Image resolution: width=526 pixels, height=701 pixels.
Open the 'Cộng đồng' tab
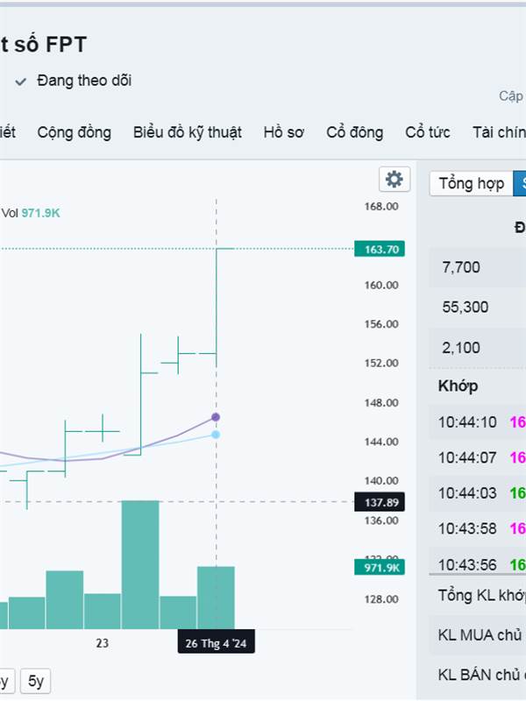pos(75,132)
